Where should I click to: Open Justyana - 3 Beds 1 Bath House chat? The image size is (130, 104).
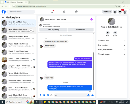point(18,67)
